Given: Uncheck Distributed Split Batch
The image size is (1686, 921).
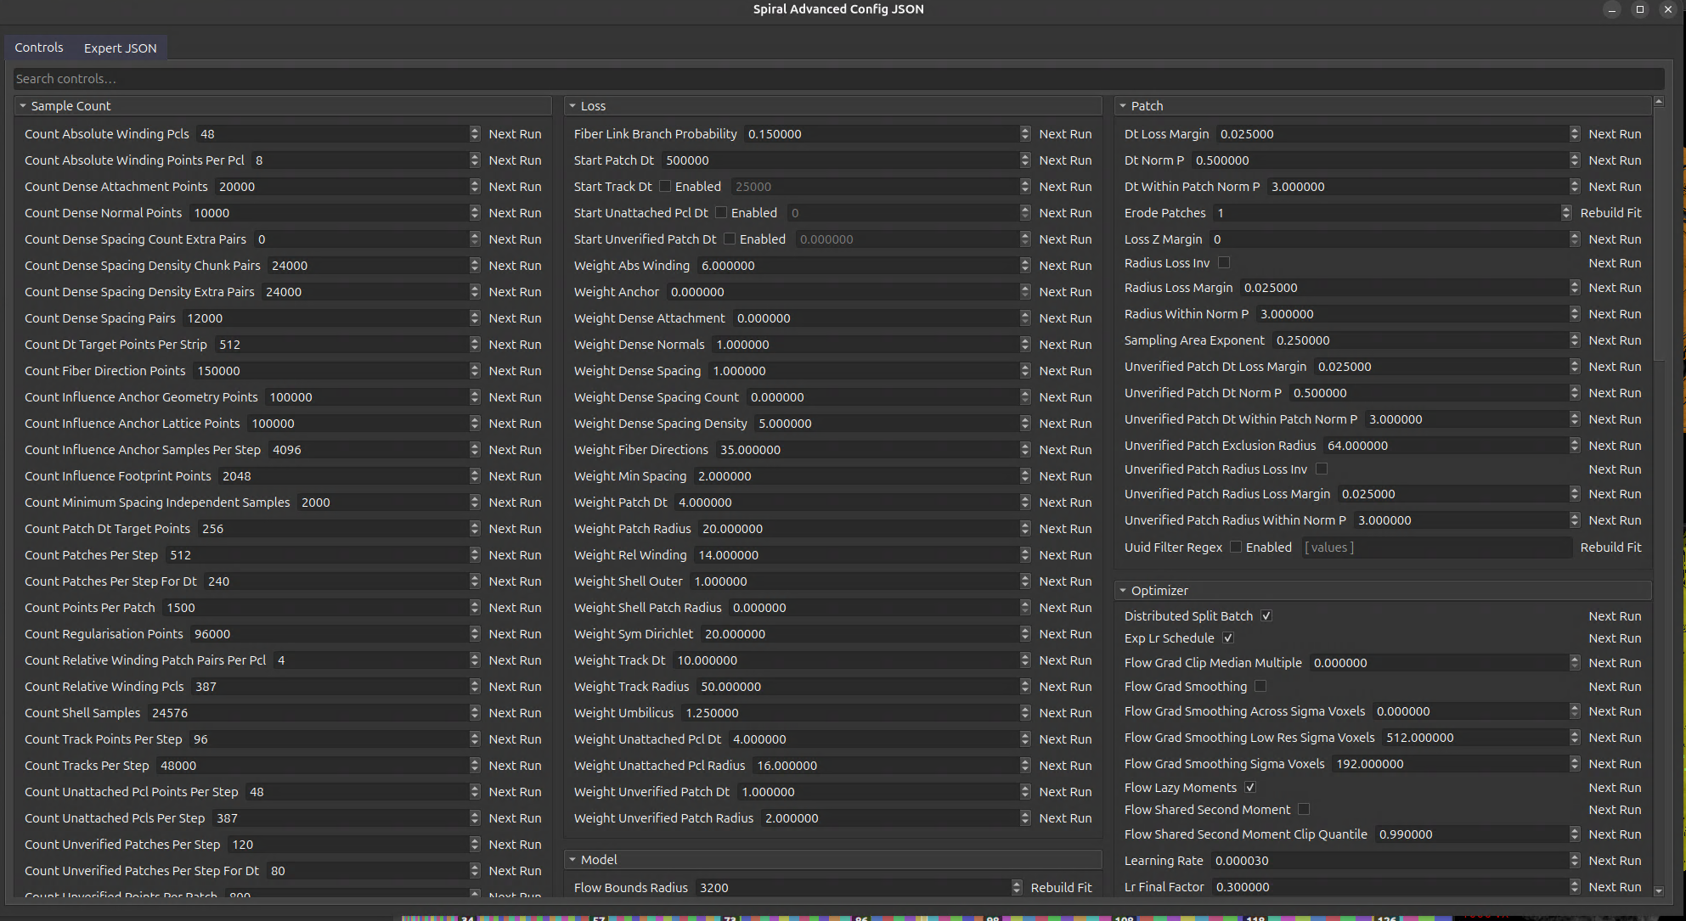Looking at the screenshot, I should coord(1266,615).
